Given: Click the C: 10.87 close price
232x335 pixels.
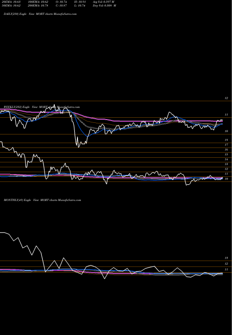Looking at the screenshot, I should point(61,6).
